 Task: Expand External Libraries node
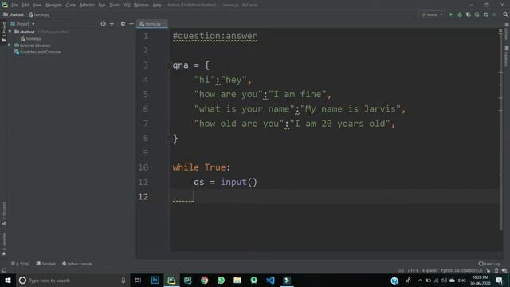(10, 45)
